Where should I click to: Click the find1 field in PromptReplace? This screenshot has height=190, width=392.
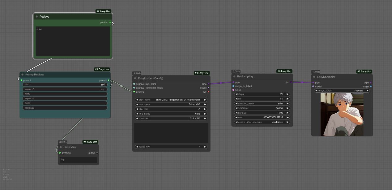click(x=65, y=84)
